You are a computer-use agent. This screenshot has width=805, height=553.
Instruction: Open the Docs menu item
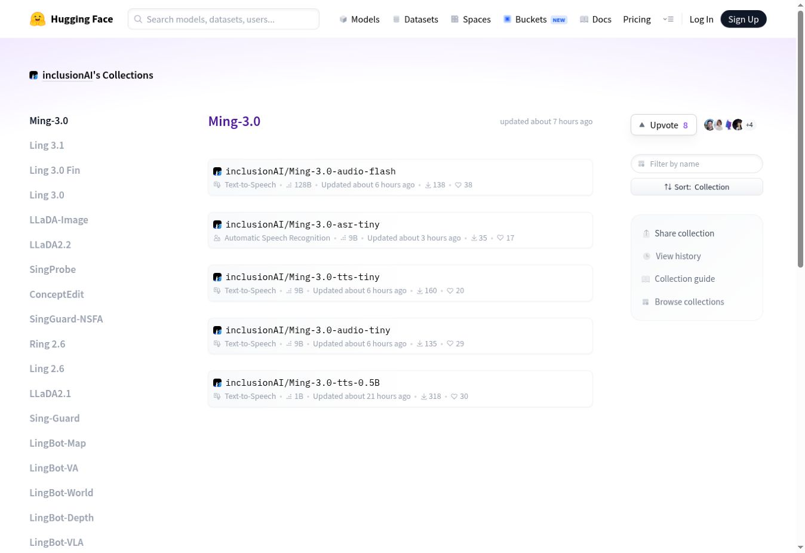595,19
